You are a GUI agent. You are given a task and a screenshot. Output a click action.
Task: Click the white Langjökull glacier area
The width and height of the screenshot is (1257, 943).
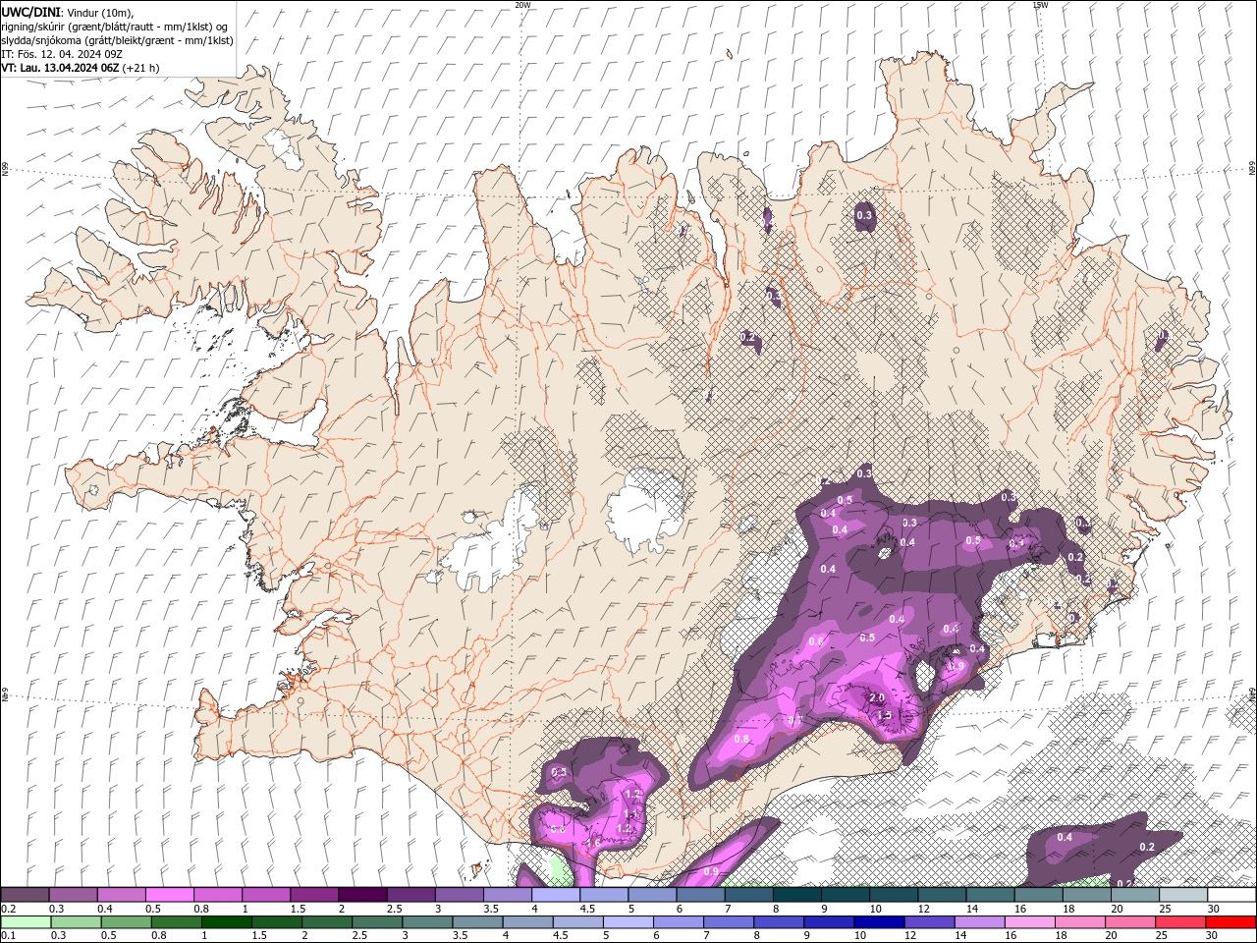click(x=491, y=550)
